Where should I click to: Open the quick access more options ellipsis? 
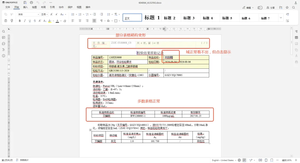51,3
